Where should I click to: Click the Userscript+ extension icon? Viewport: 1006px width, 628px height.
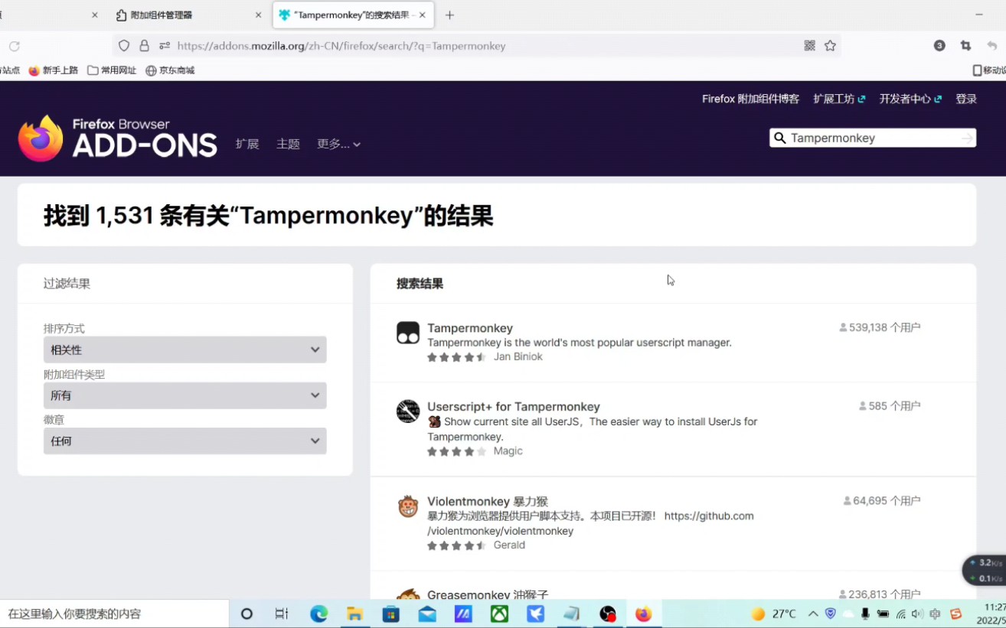tap(408, 411)
